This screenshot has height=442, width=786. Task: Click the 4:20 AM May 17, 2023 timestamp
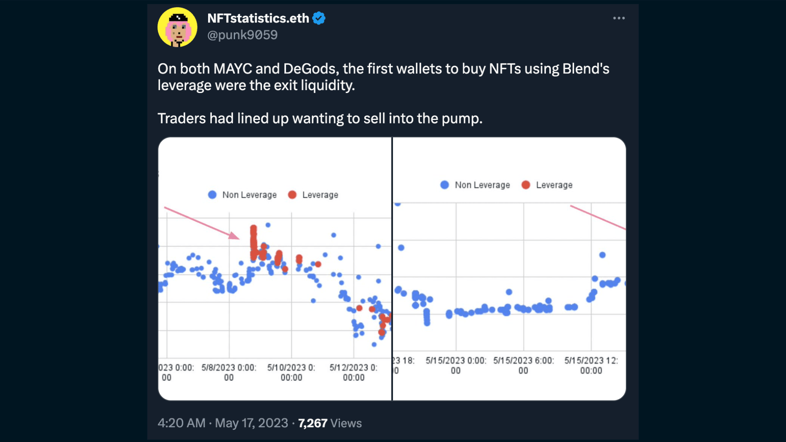pyautogui.click(x=222, y=423)
